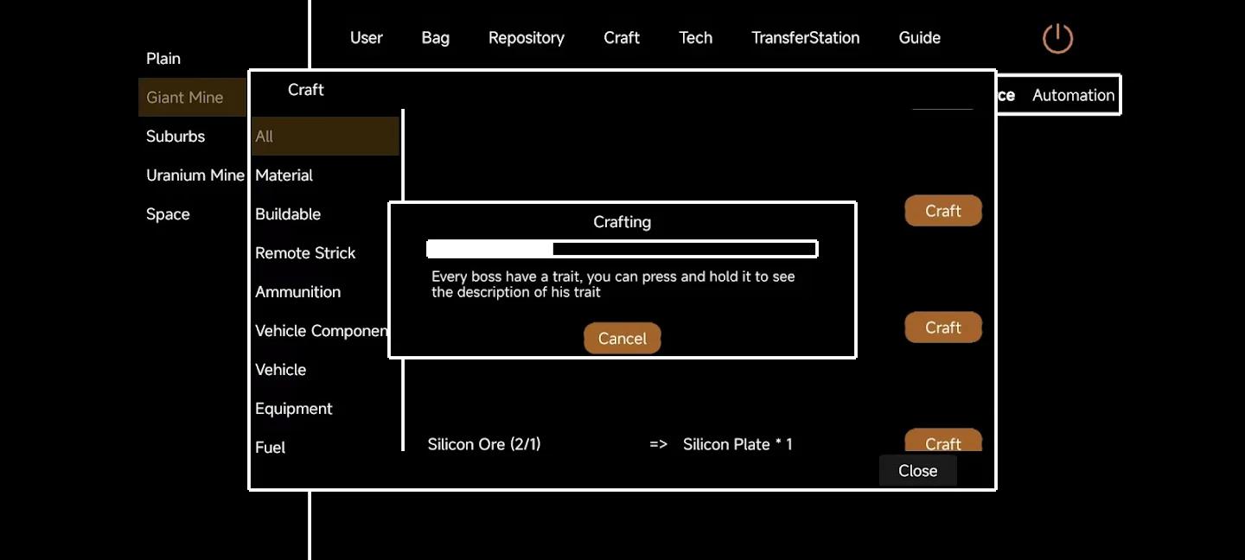Show the Buildable crafting category
This screenshot has width=1245, height=560.
coord(288,214)
